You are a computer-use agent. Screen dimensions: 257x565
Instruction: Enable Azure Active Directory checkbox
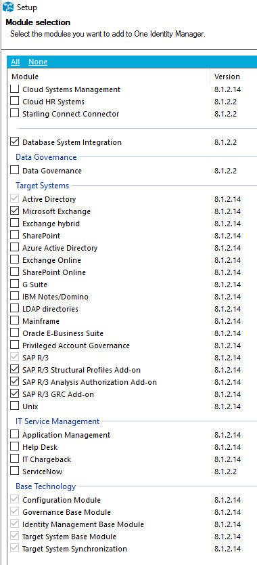15,248
